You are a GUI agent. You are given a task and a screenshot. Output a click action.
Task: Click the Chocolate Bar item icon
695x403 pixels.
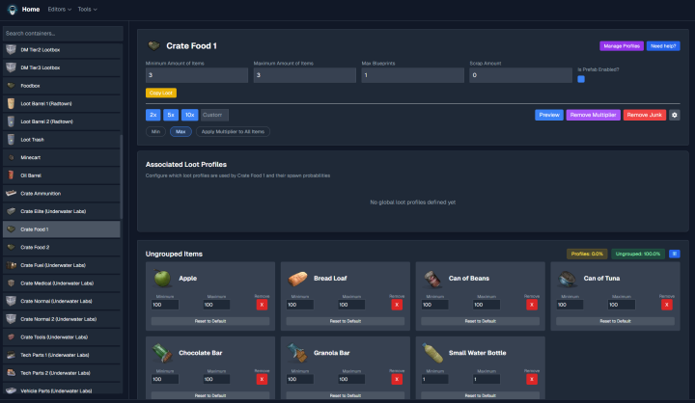tap(162, 353)
